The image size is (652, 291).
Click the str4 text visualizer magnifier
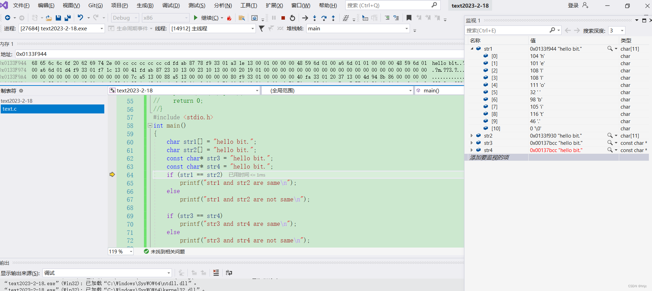(x=610, y=150)
